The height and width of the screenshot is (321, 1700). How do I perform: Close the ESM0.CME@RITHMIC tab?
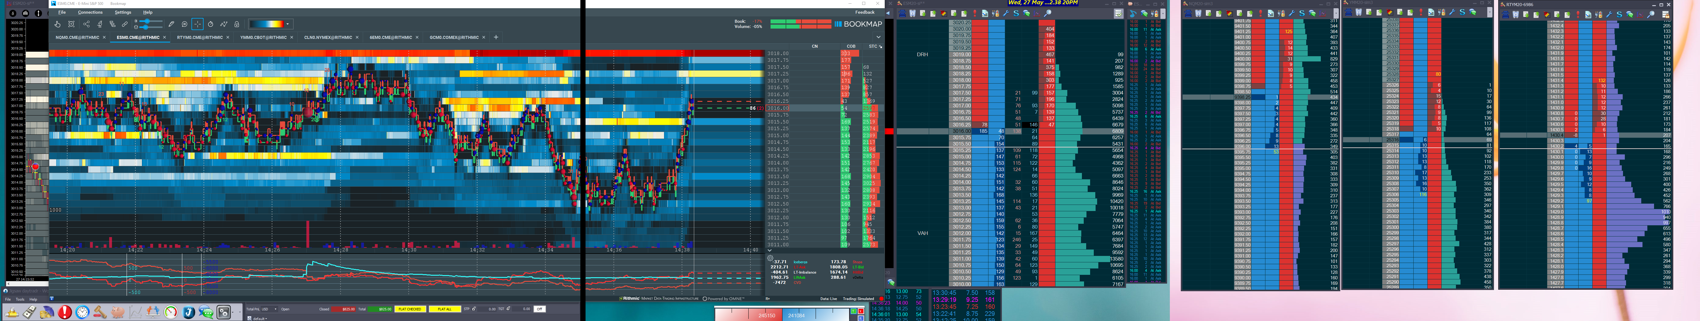point(165,38)
